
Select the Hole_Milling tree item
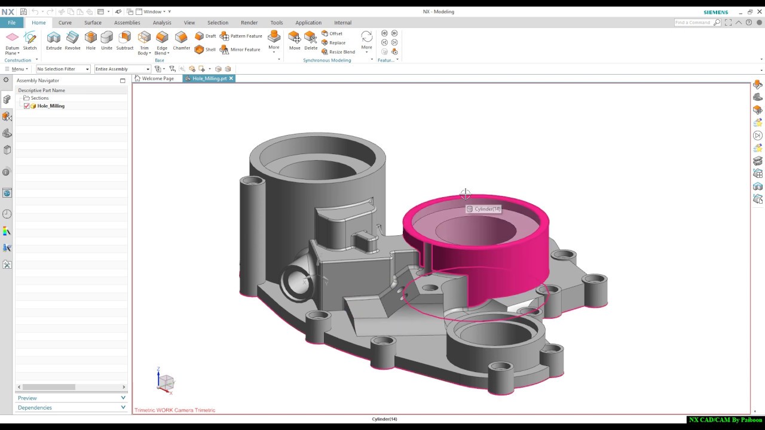click(51, 106)
